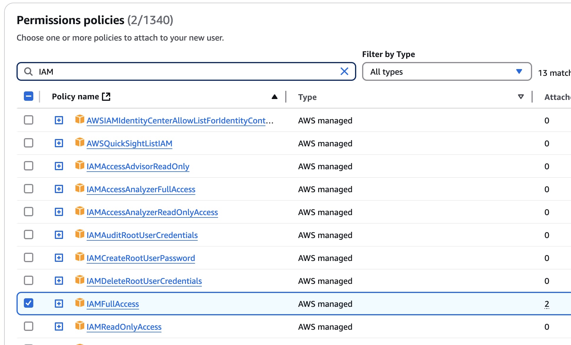Open the IAMAuditRootUserCredentials policy link
The height and width of the screenshot is (345, 571).
(x=142, y=235)
